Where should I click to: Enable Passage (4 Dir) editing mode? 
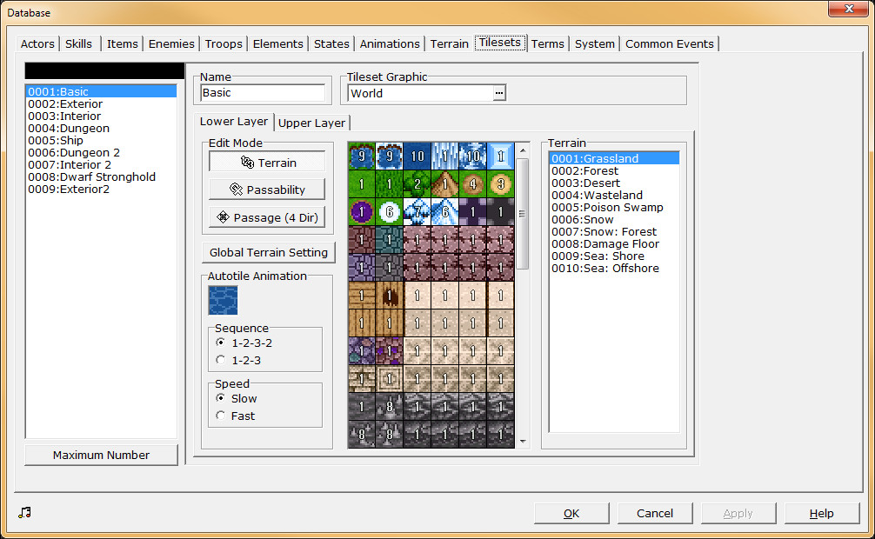[266, 216]
